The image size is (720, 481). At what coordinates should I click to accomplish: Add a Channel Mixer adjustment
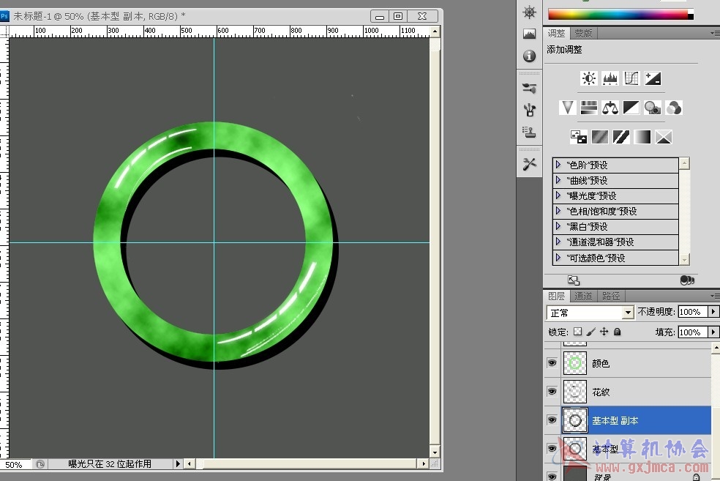pos(674,108)
